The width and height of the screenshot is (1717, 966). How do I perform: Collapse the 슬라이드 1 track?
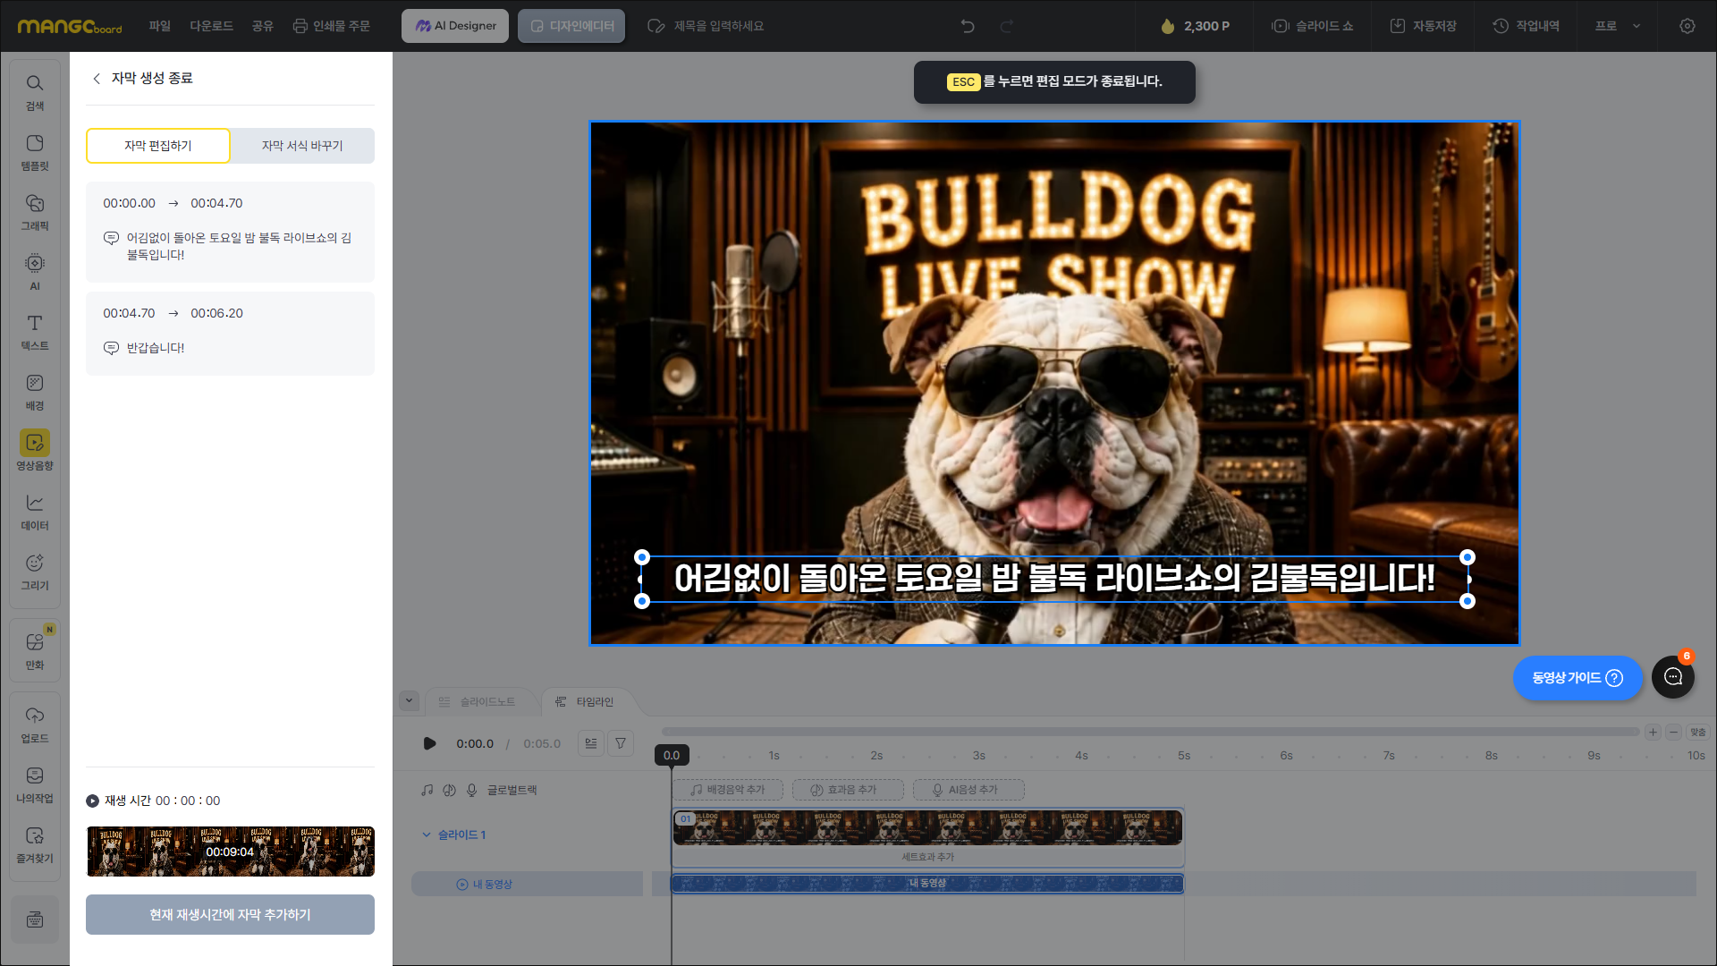tap(427, 835)
